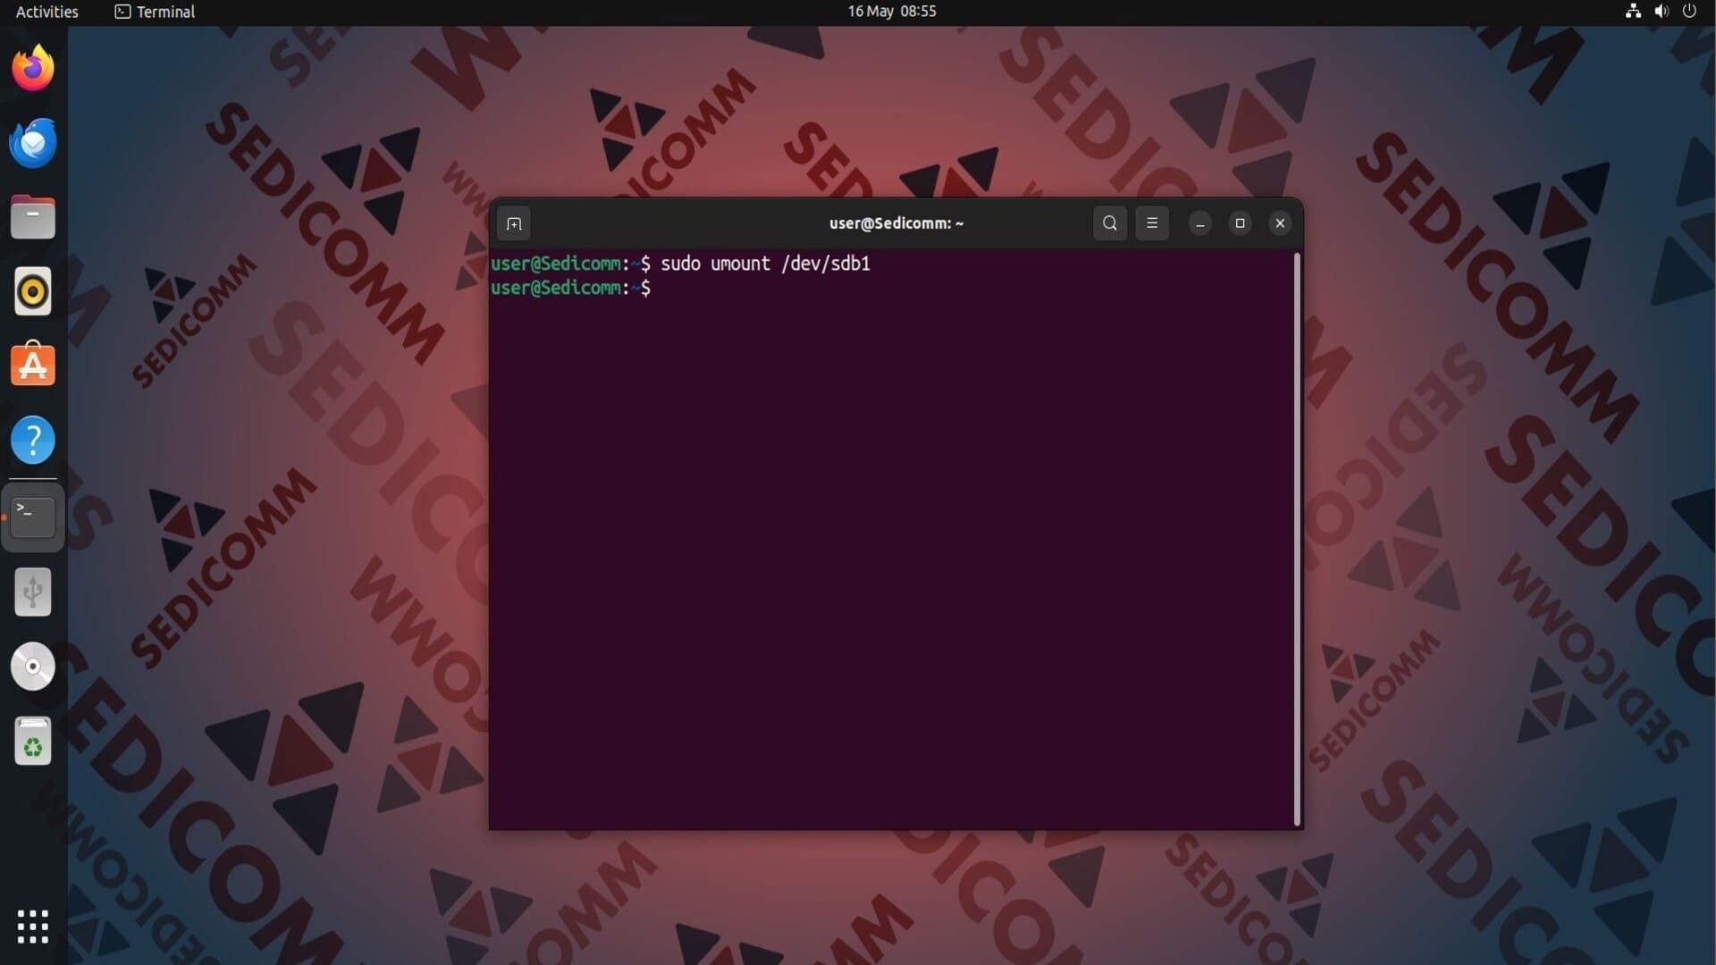Open the Ubuntu Software store
The height and width of the screenshot is (965, 1716).
33,365
